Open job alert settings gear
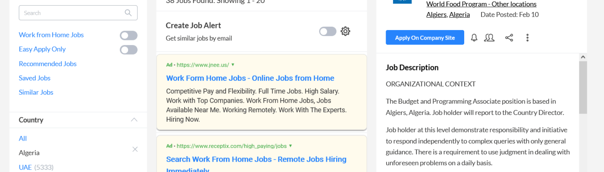 345,31
